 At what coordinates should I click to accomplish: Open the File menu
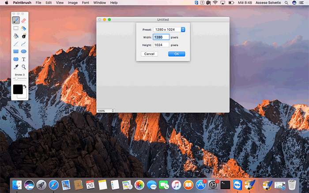(x=38, y=3)
